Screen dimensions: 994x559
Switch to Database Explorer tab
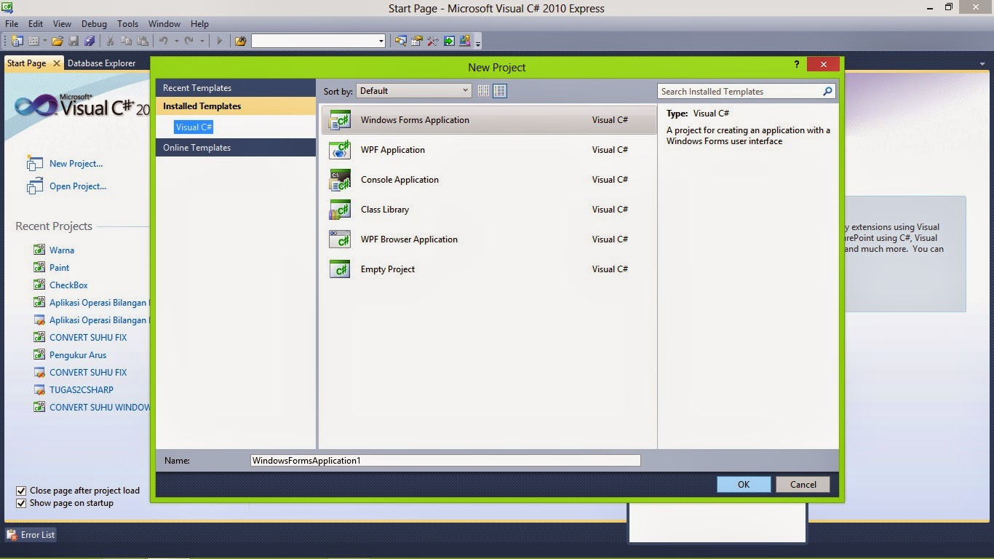102,63
